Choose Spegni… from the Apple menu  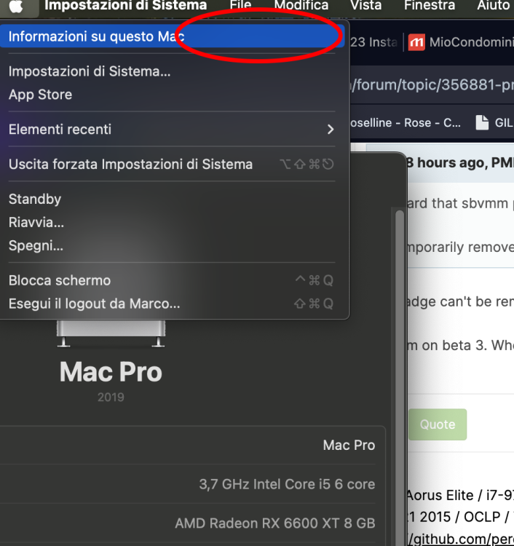pos(172,246)
